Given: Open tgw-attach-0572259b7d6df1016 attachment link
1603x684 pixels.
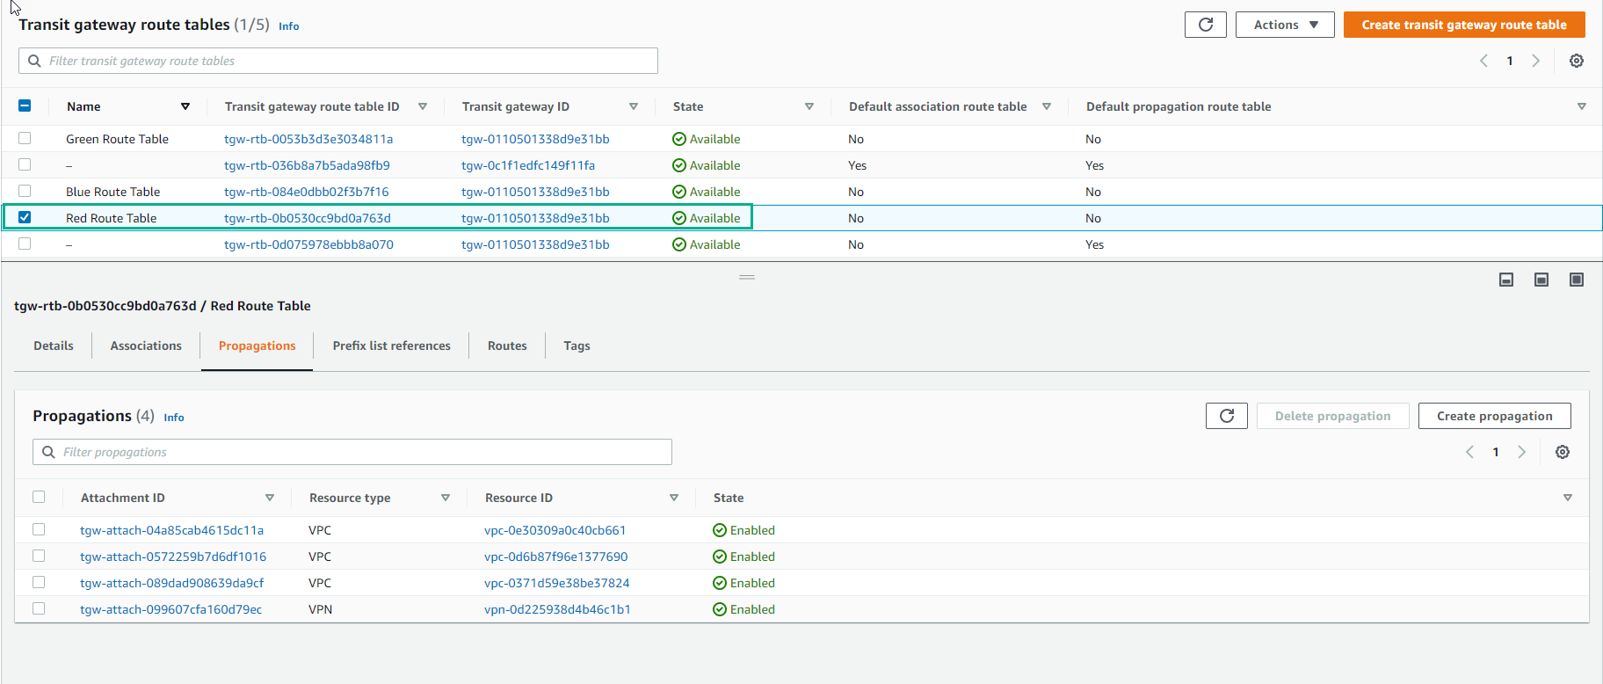Looking at the screenshot, I should [x=173, y=557].
